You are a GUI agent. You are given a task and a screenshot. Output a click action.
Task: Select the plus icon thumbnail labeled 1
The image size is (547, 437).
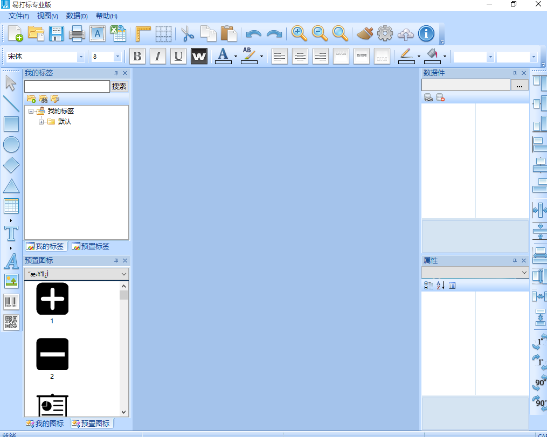click(52, 299)
